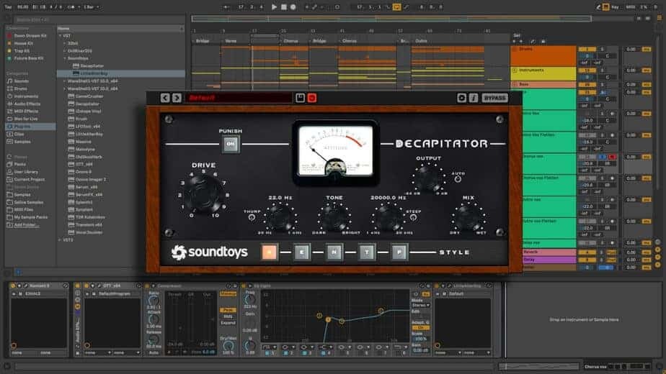
Task: Open the Future Bass Kit collection
Action: 28,58
